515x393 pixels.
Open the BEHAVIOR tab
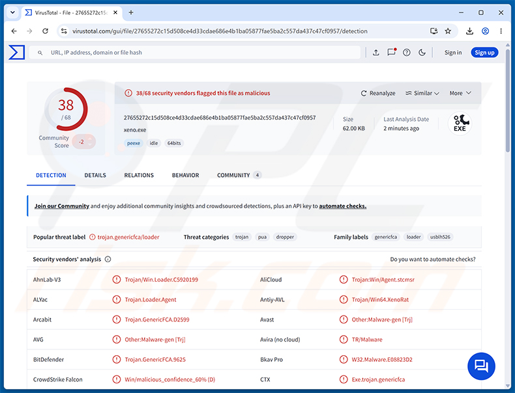pos(186,176)
